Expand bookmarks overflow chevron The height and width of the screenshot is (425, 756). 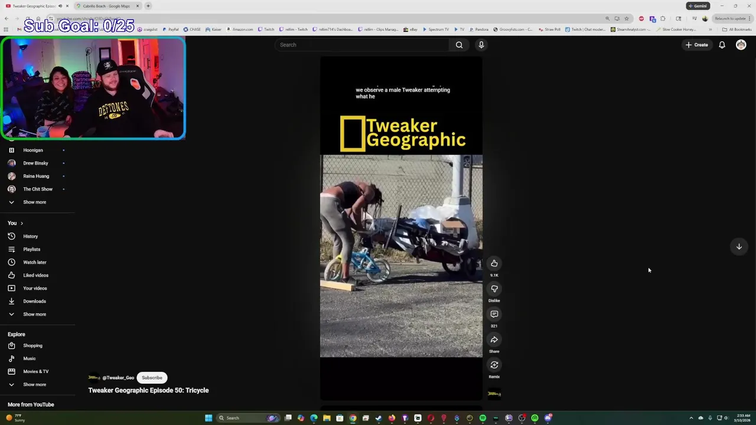point(710,30)
